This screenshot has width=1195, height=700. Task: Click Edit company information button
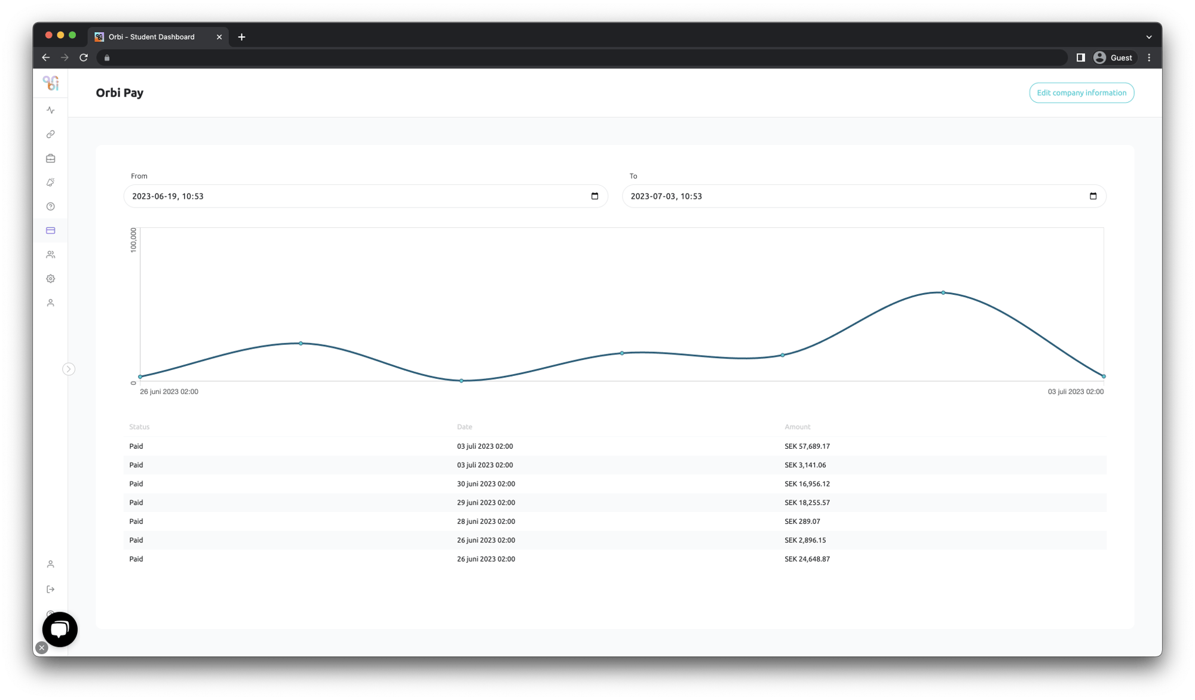click(1081, 92)
